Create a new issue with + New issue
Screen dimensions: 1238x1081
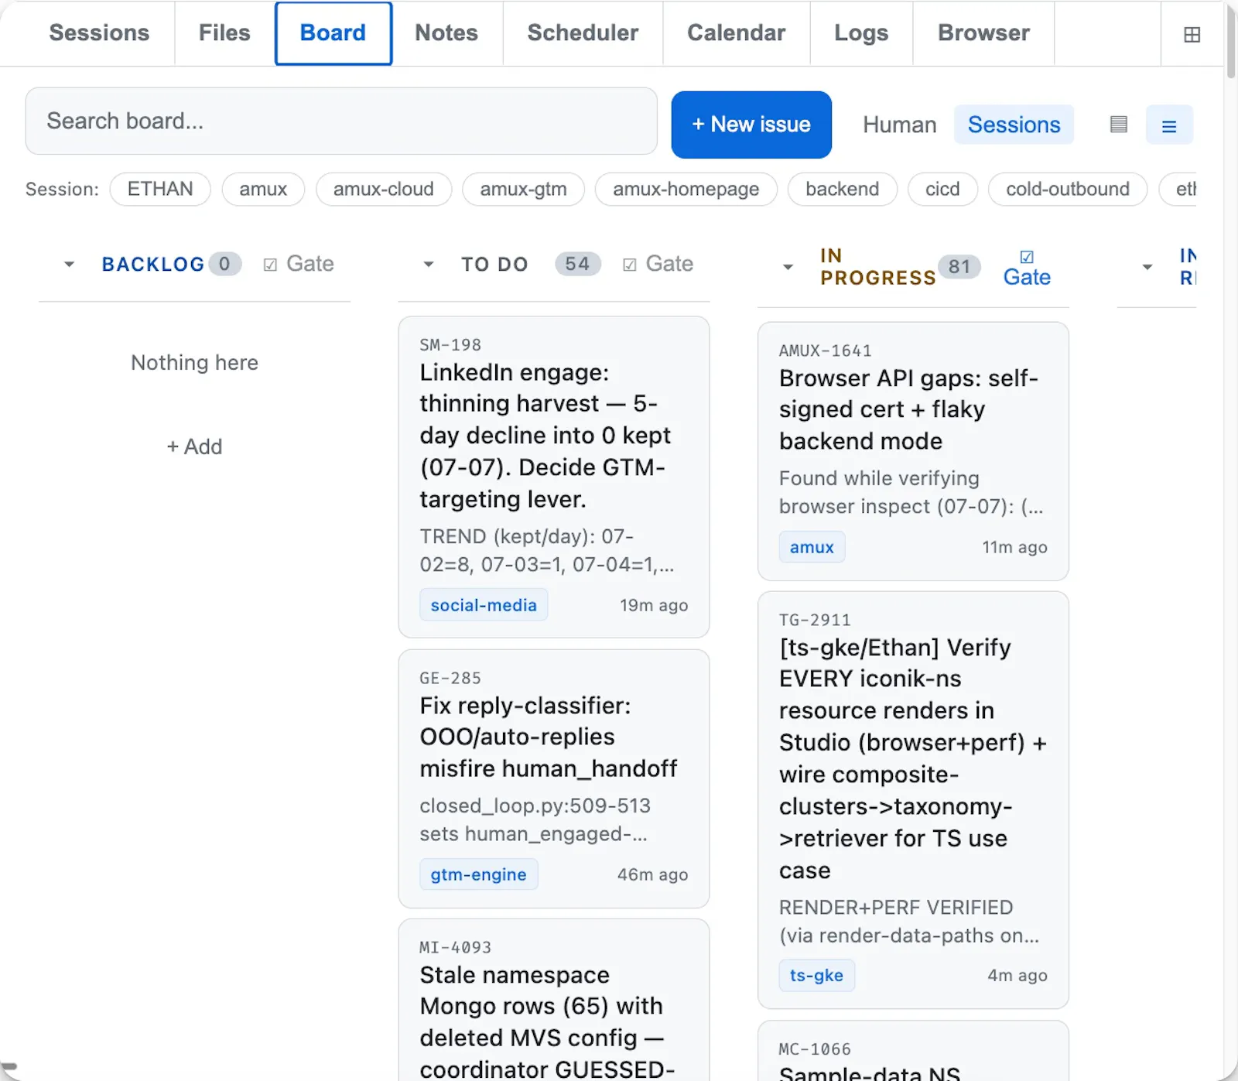(x=751, y=125)
